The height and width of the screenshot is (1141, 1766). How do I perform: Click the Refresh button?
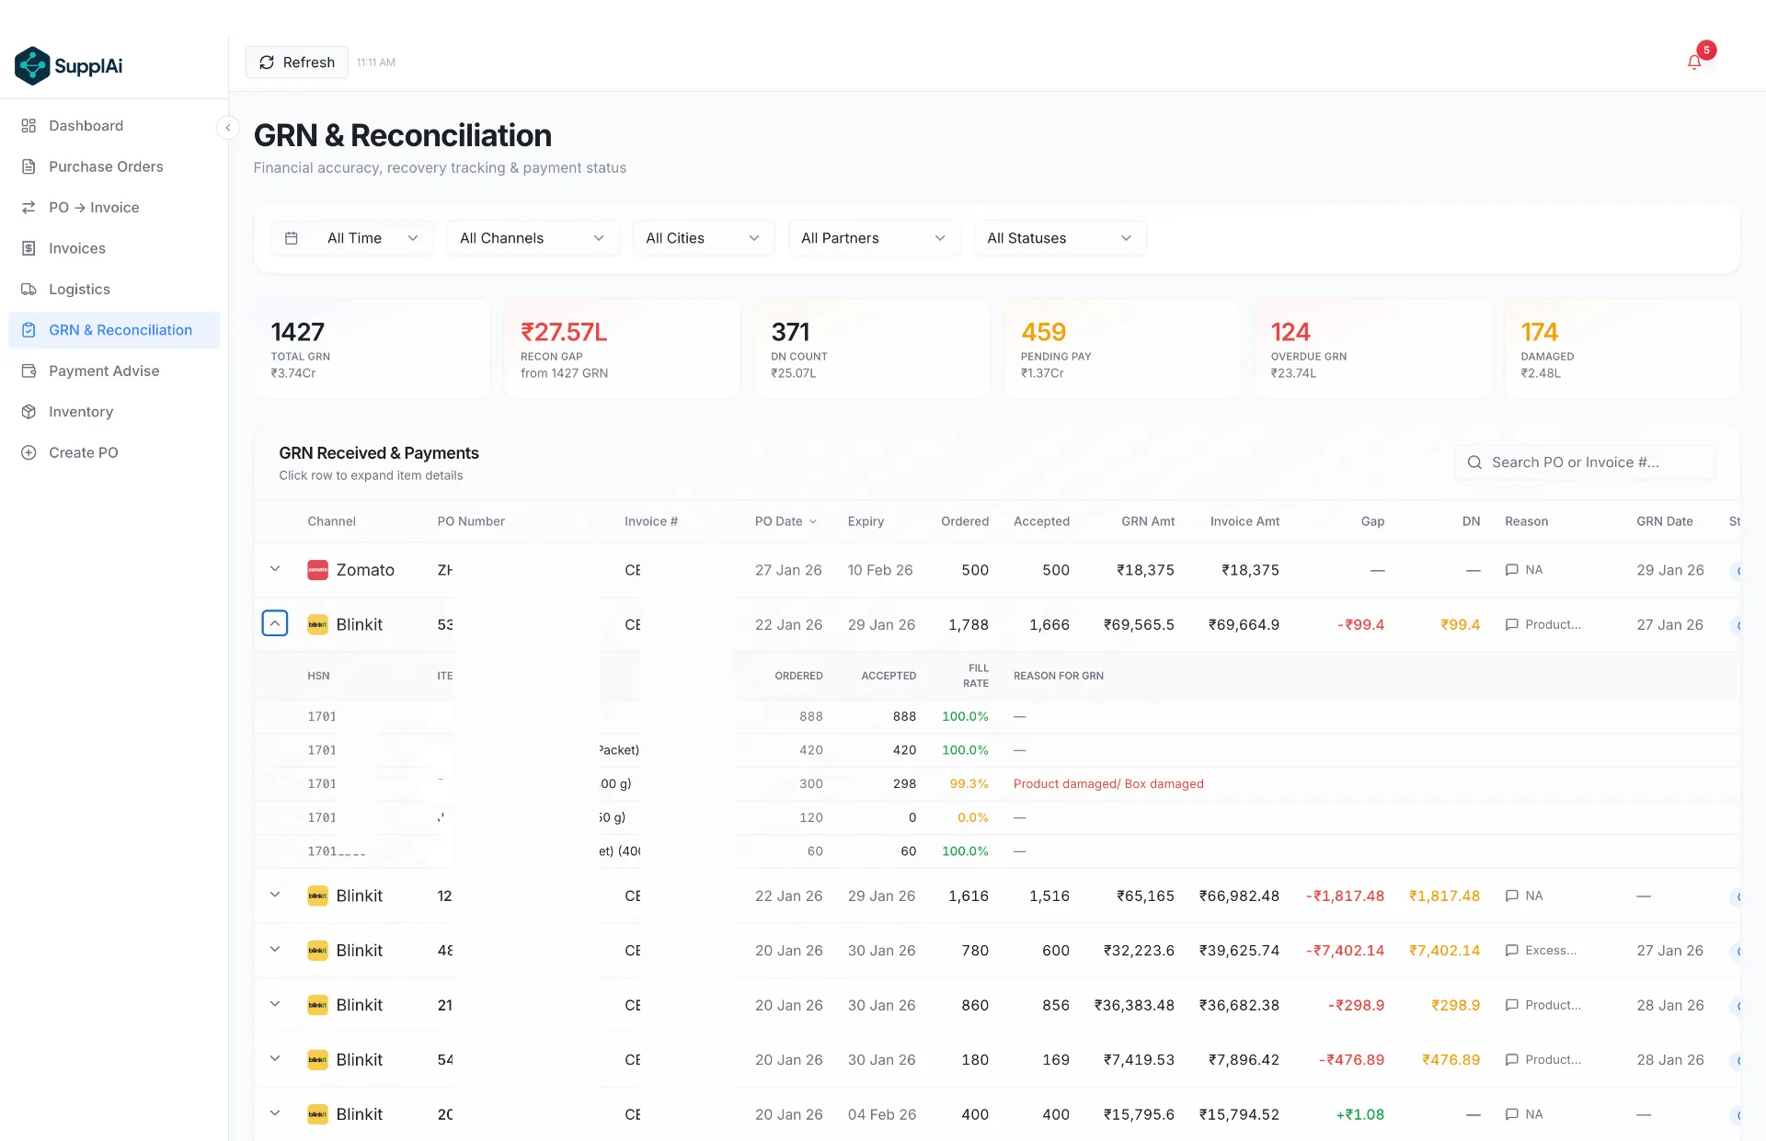click(296, 62)
